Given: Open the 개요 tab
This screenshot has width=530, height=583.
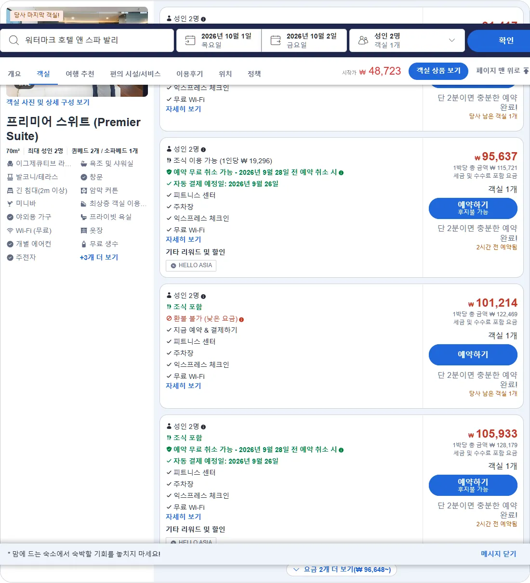Looking at the screenshot, I should [14, 74].
